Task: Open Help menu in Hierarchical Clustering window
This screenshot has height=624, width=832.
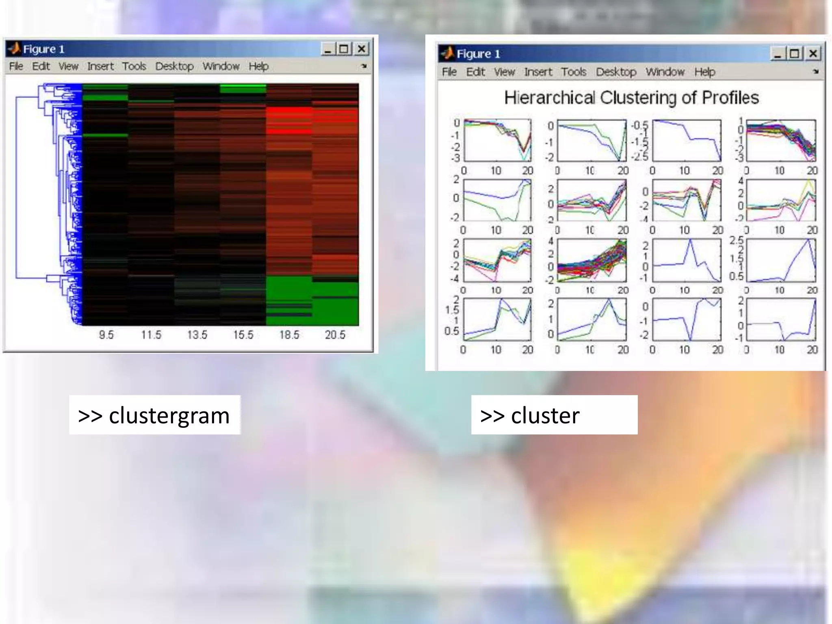Action: click(704, 72)
